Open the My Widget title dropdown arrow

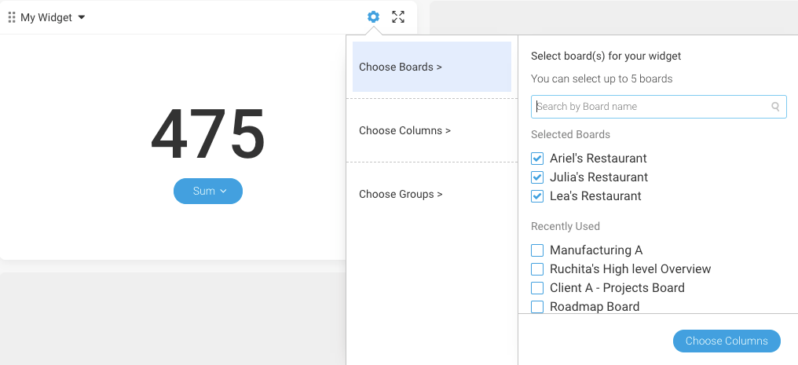pyautogui.click(x=82, y=18)
